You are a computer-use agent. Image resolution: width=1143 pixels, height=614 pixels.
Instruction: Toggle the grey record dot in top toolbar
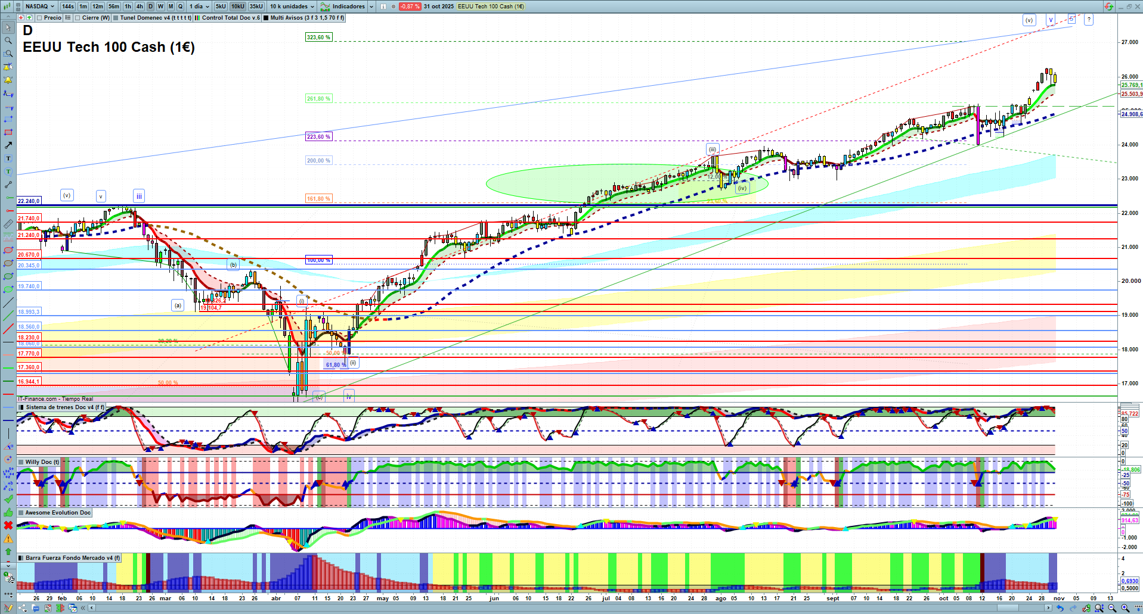(x=394, y=7)
